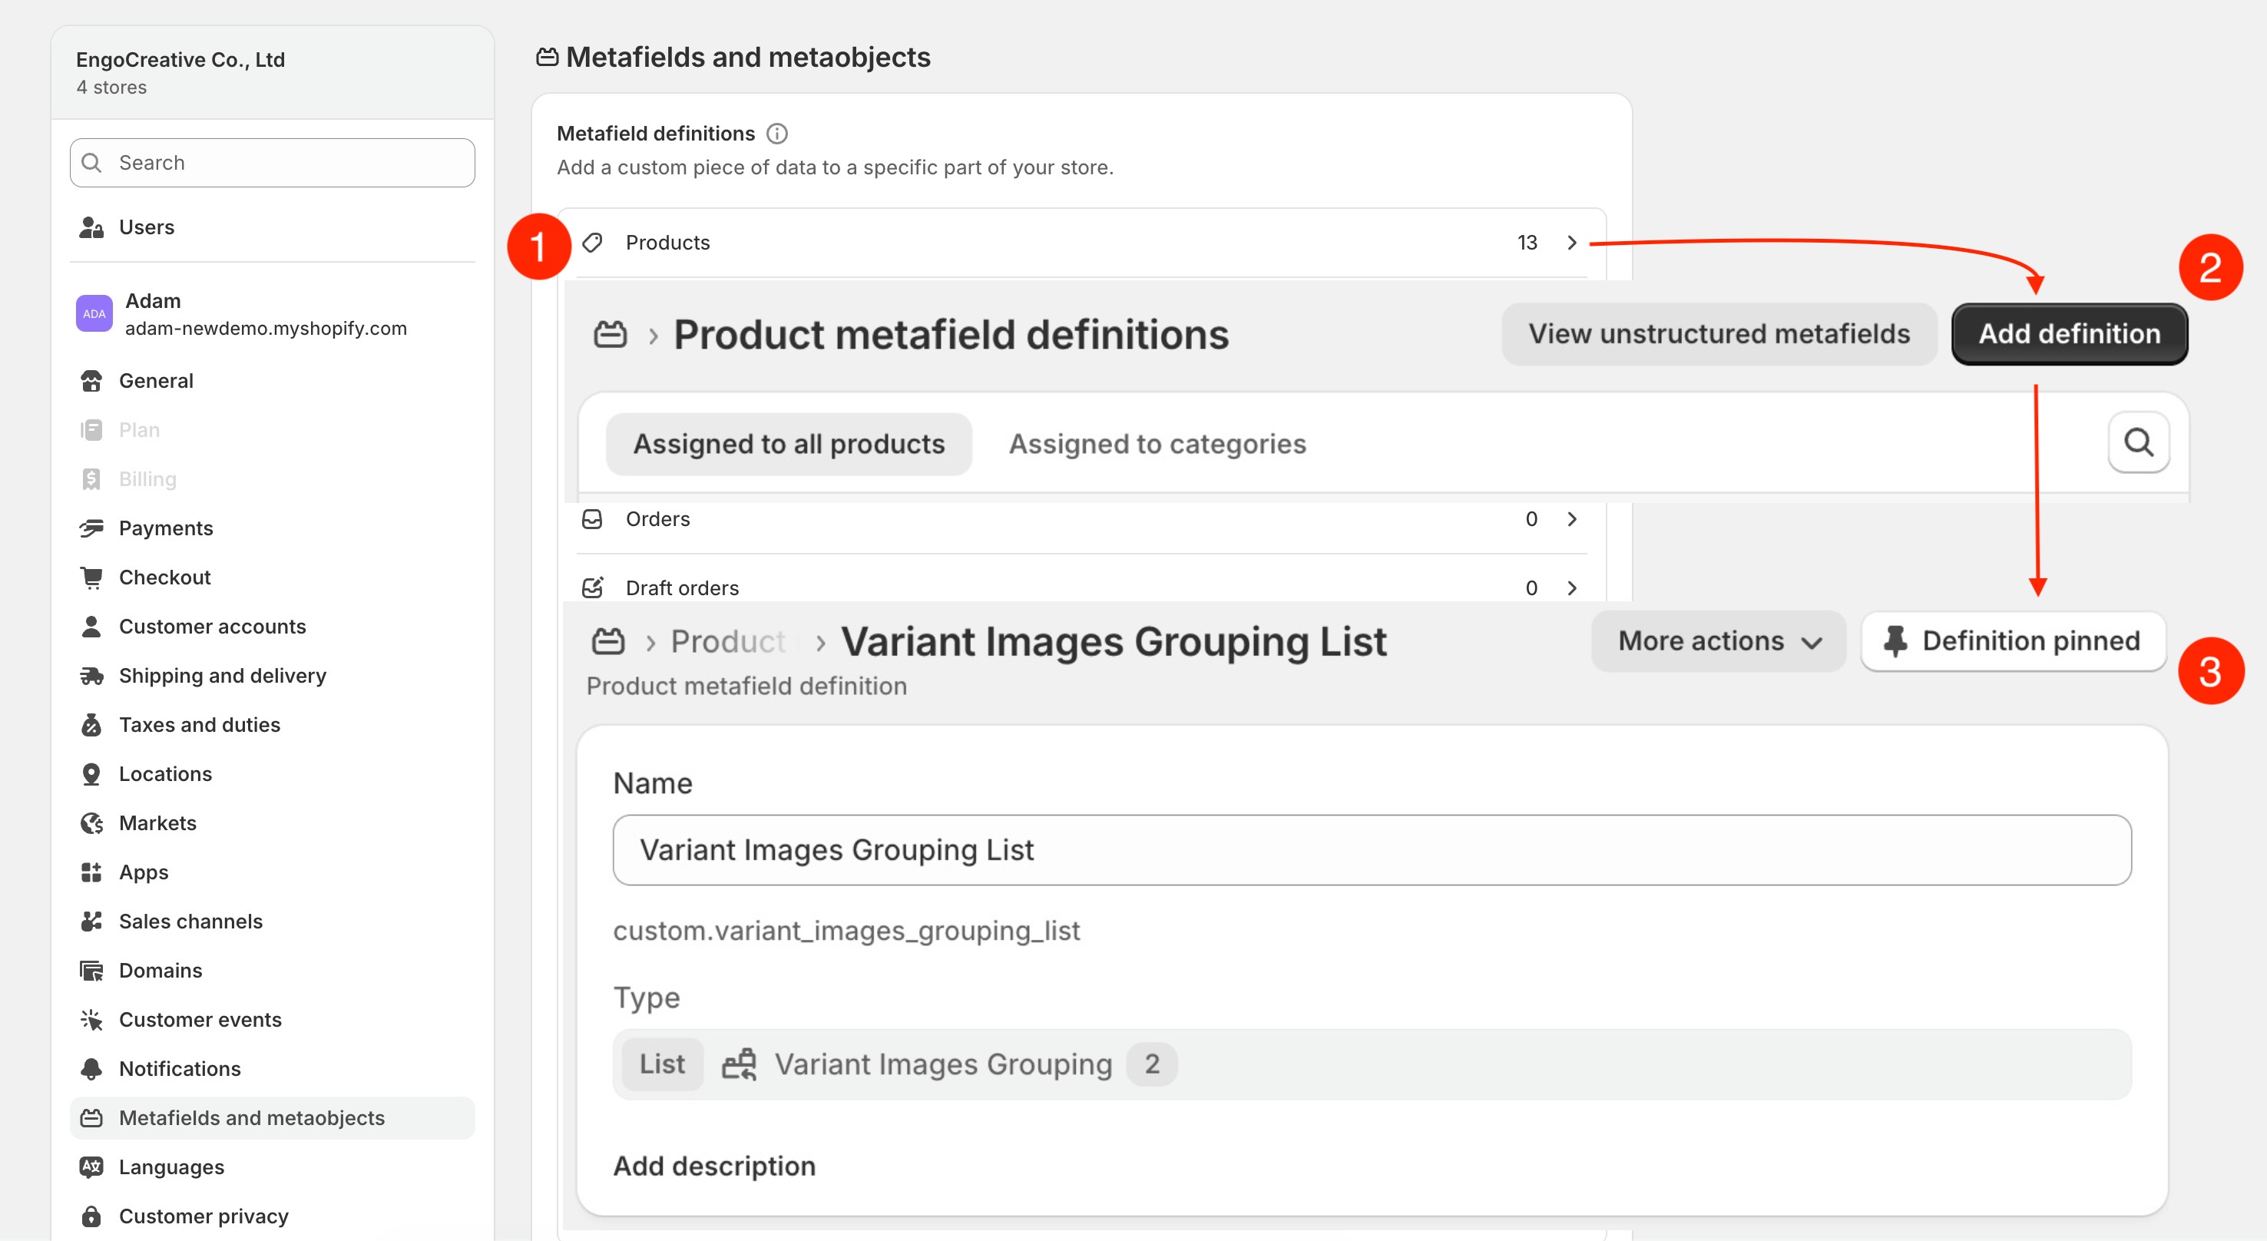The image size is (2267, 1241).
Task: Click the Apps grid icon
Action: [91, 872]
